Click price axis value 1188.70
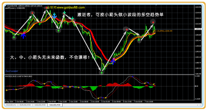 198,63
